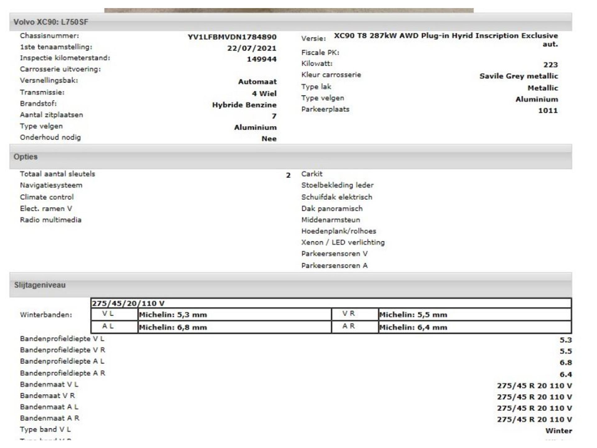597x448 pixels.
Task: Select the tyre size value for Bandenmaat A R
Action: pos(534,419)
